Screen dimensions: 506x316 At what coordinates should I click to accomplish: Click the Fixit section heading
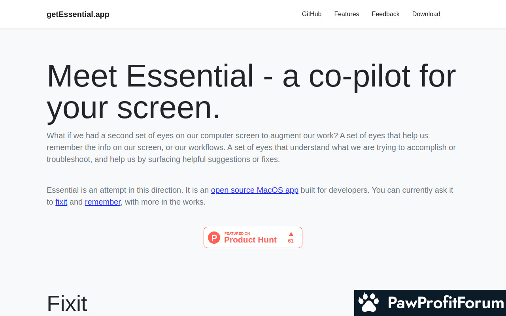click(67, 303)
